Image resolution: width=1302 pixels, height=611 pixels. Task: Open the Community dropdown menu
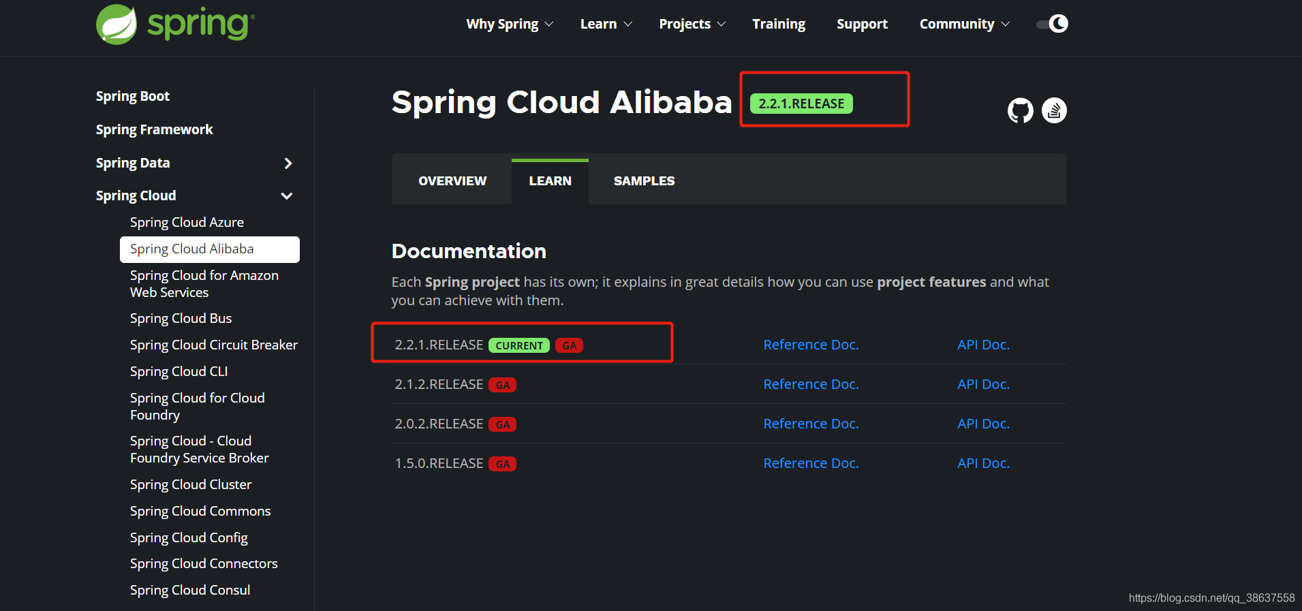pyautogui.click(x=964, y=24)
